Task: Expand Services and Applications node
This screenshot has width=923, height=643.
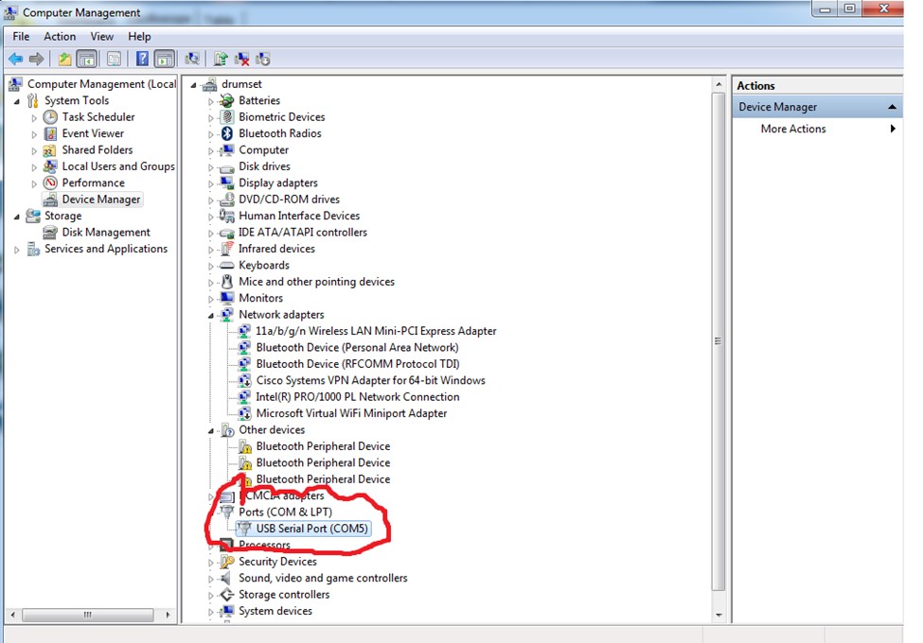Action: pos(17,250)
